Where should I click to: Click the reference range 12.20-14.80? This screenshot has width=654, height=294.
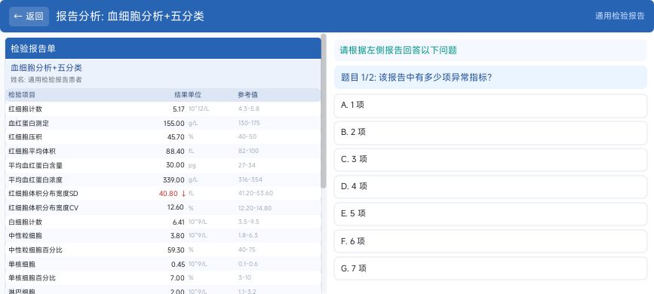click(x=255, y=207)
